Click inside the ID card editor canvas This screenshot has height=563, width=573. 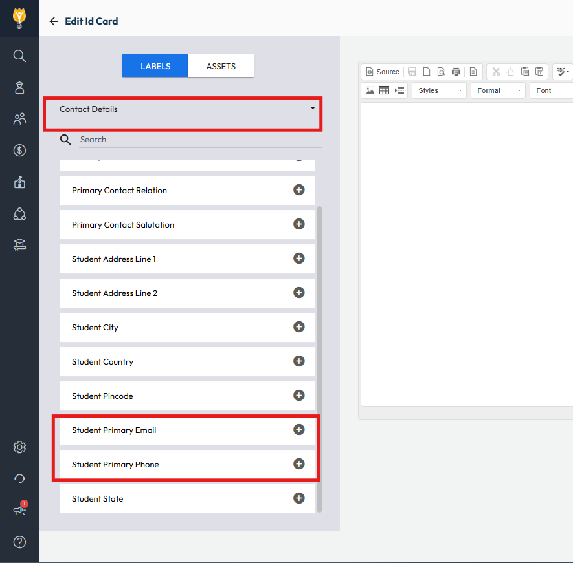(467, 254)
